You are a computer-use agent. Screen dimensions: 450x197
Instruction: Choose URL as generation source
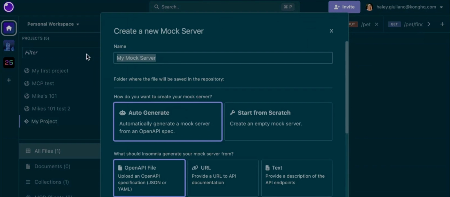tap(223, 178)
